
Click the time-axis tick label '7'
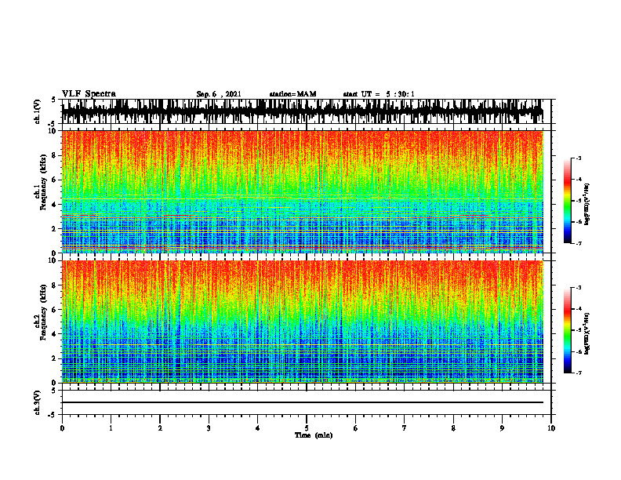pos(405,428)
